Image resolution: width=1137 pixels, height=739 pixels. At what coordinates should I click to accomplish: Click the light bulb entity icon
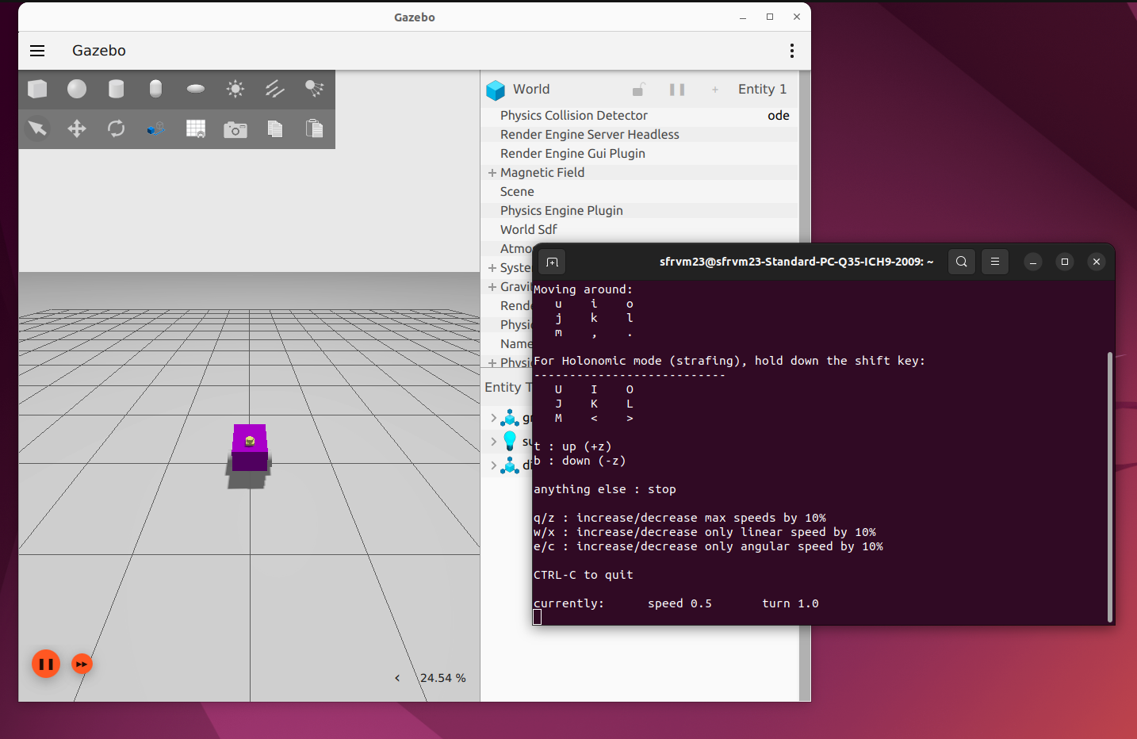(x=510, y=441)
